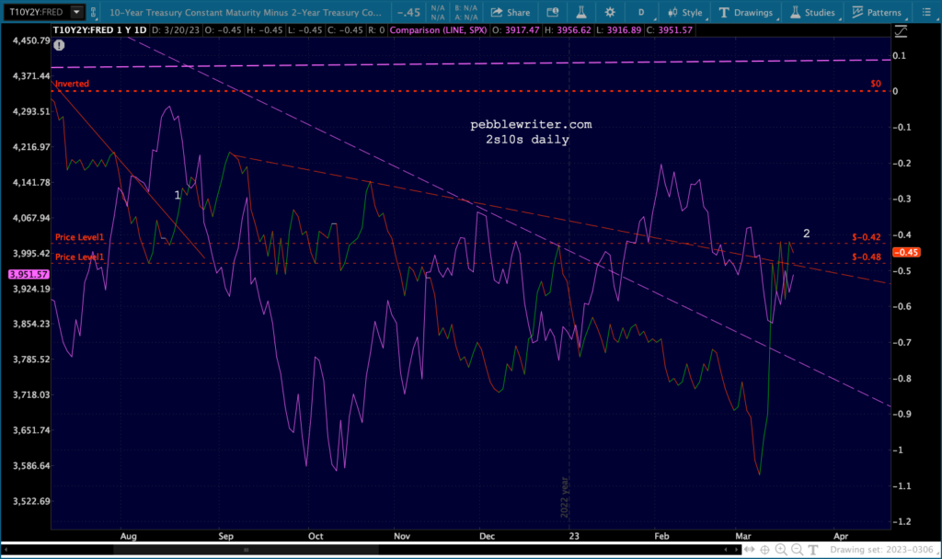The height and width of the screenshot is (559, 942).
Task: Click the 'Oct' label on the time axis
Action: click(x=316, y=536)
